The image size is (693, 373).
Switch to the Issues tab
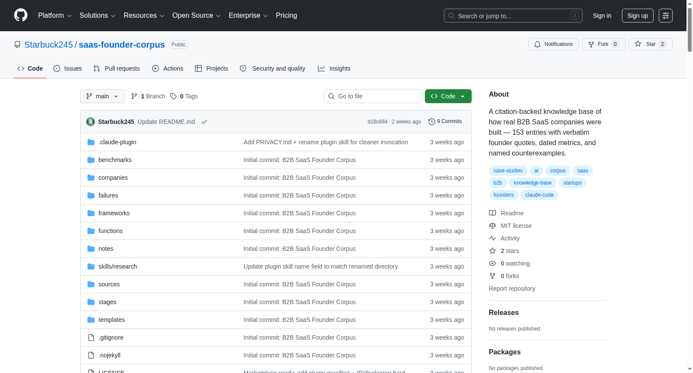click(68, 68)
